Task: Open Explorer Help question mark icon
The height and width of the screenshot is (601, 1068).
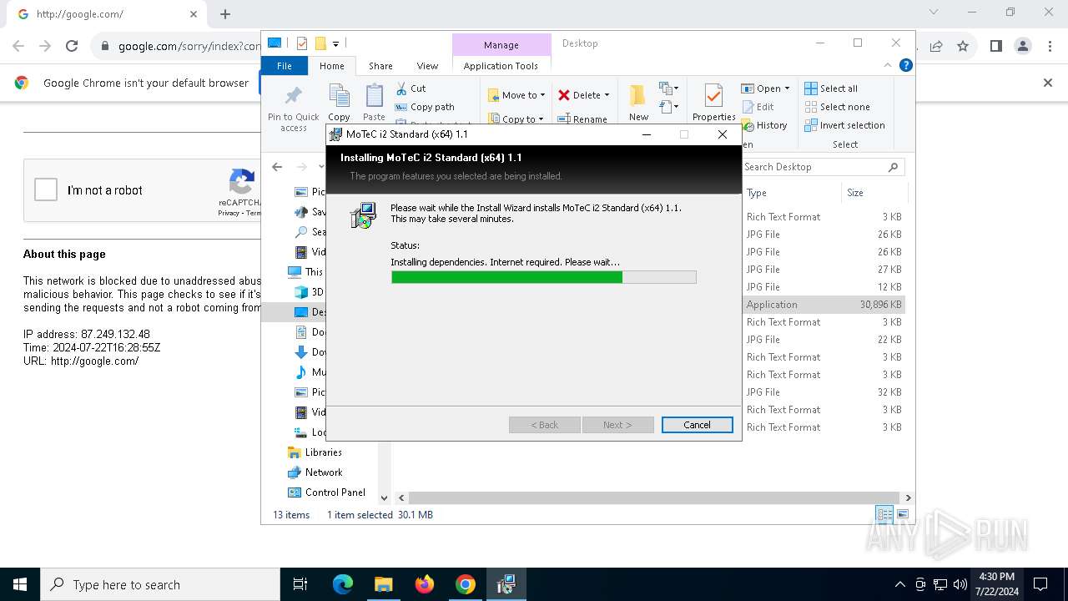Action: (905, 65)
